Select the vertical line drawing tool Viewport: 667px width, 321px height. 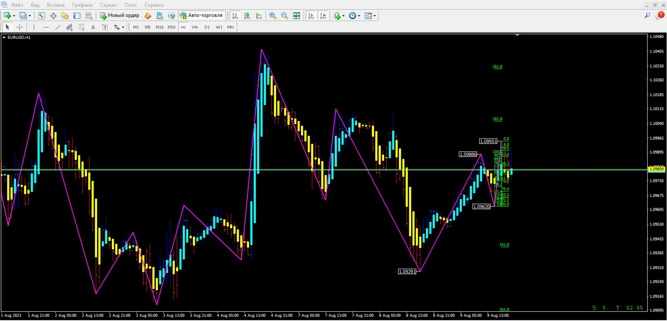(x=34, y=27)
